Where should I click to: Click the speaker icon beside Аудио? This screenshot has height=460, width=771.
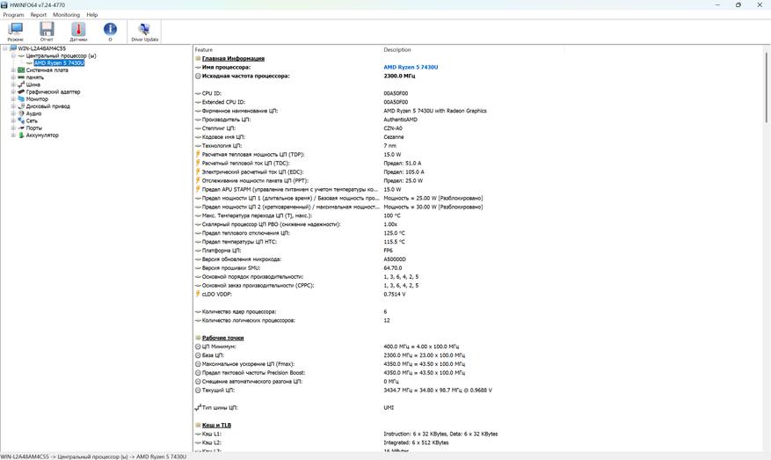21,113
